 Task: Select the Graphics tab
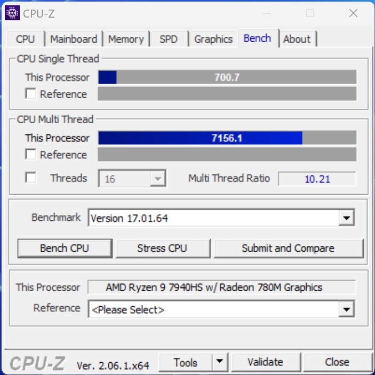click(213, 39)
